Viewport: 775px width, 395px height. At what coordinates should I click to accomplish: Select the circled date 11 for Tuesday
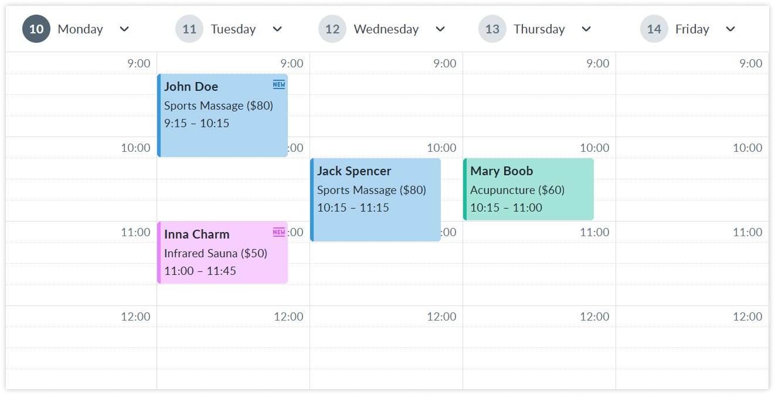[189, 28]
